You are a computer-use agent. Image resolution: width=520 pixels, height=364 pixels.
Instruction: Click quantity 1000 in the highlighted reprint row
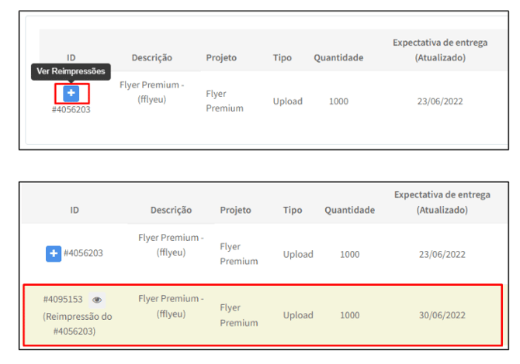pyautogui.click(x=349, y=315)
